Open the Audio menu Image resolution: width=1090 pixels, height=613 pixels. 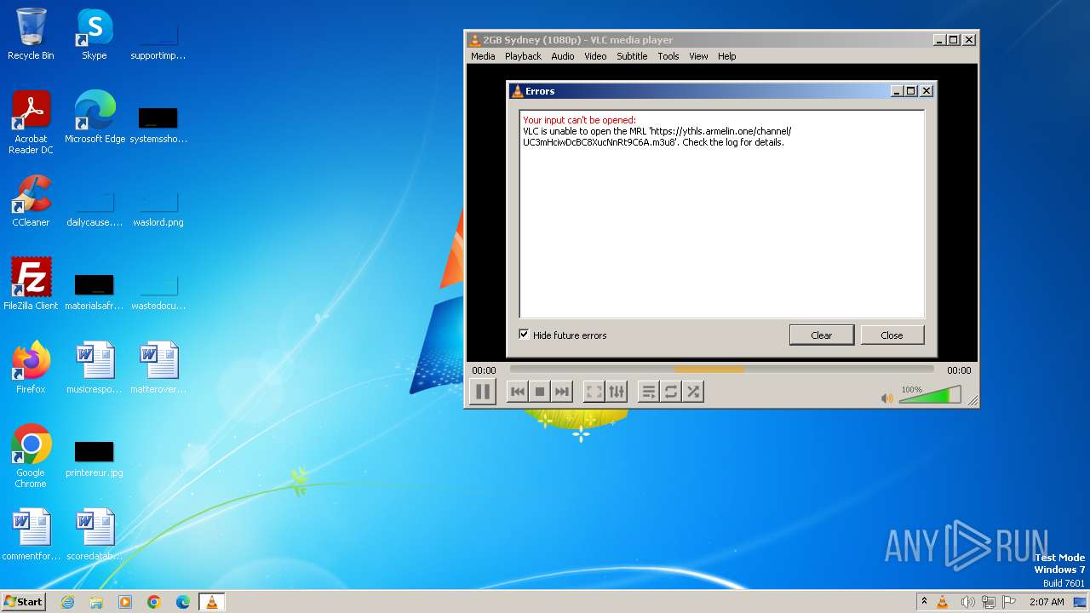pyautogui.click(x=562, y=56)
